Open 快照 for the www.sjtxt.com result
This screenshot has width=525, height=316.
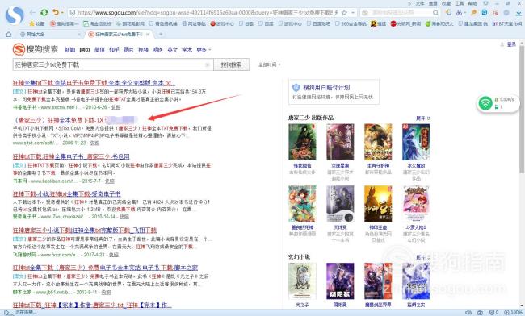pos(94,143)
